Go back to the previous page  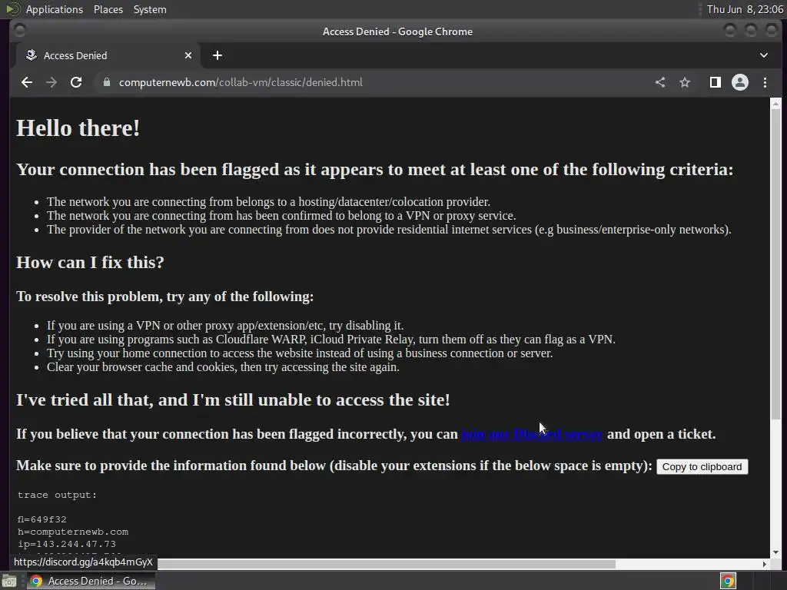point(27,82)
